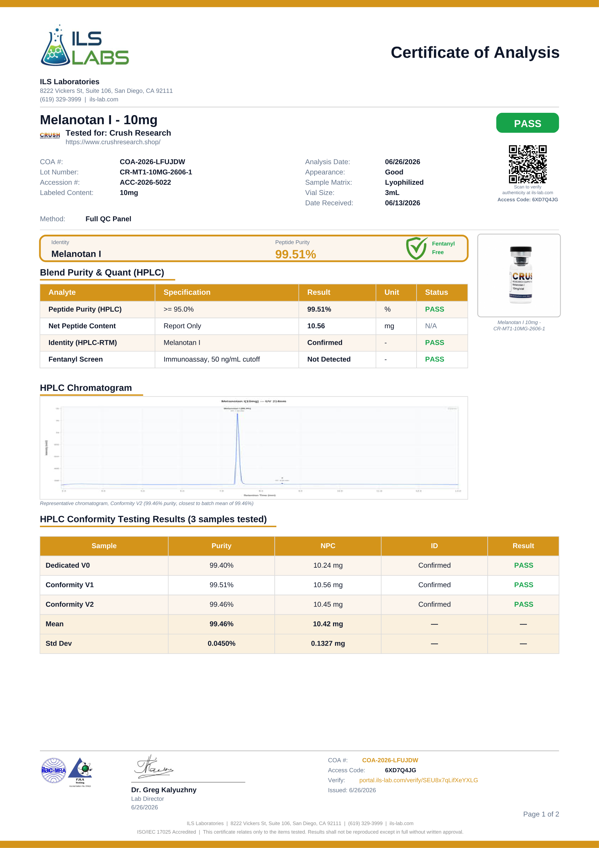This screenshot has height=848, width=599.
Task: Click the Purity column header in conformity table
Action: pos(221,546)
